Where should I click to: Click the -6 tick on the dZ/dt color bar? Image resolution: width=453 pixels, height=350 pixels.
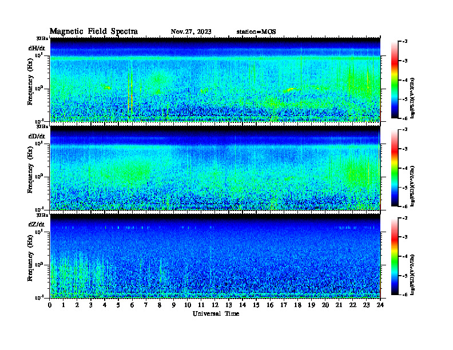pos(405,295)
